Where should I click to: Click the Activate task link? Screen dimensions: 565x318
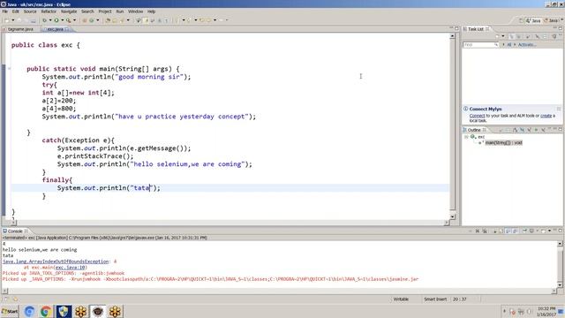coord(527,45)
